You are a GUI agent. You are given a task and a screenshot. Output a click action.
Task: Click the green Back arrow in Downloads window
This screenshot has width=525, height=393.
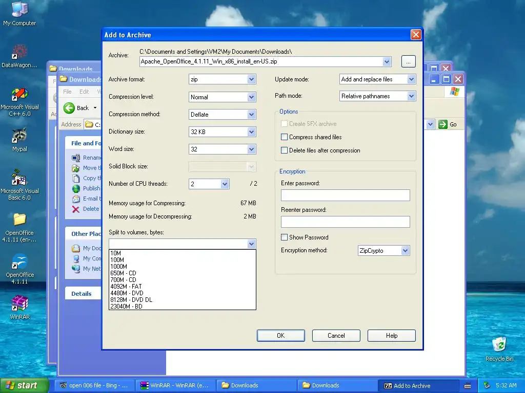69,107
